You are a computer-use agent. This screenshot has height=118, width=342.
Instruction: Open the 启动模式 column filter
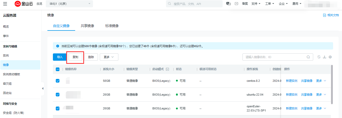tap(167, 69)
